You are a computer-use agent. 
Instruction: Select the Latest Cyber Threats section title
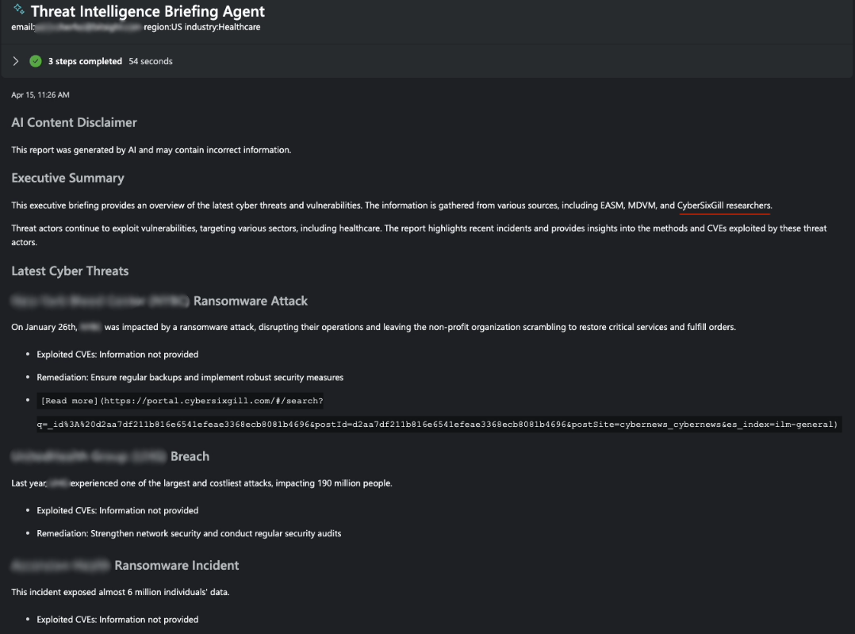70,271
